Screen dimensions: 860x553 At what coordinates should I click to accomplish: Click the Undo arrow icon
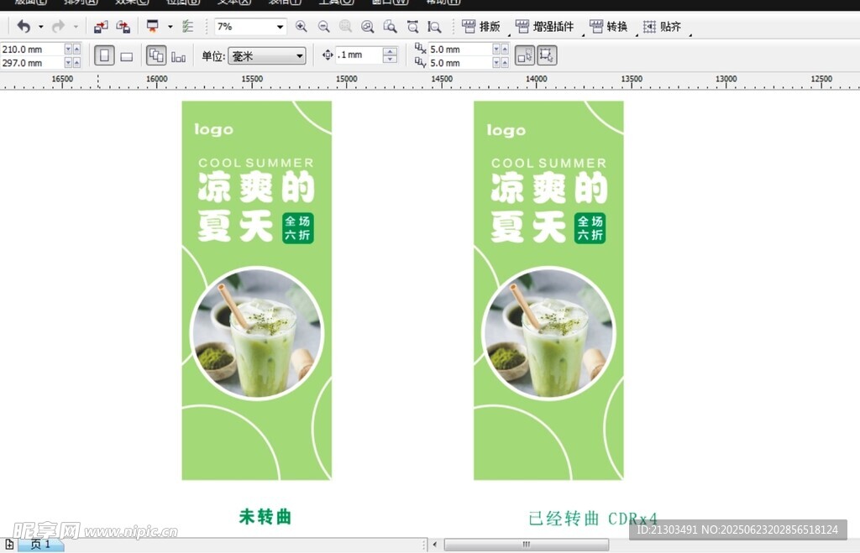[x=24, y=26]
